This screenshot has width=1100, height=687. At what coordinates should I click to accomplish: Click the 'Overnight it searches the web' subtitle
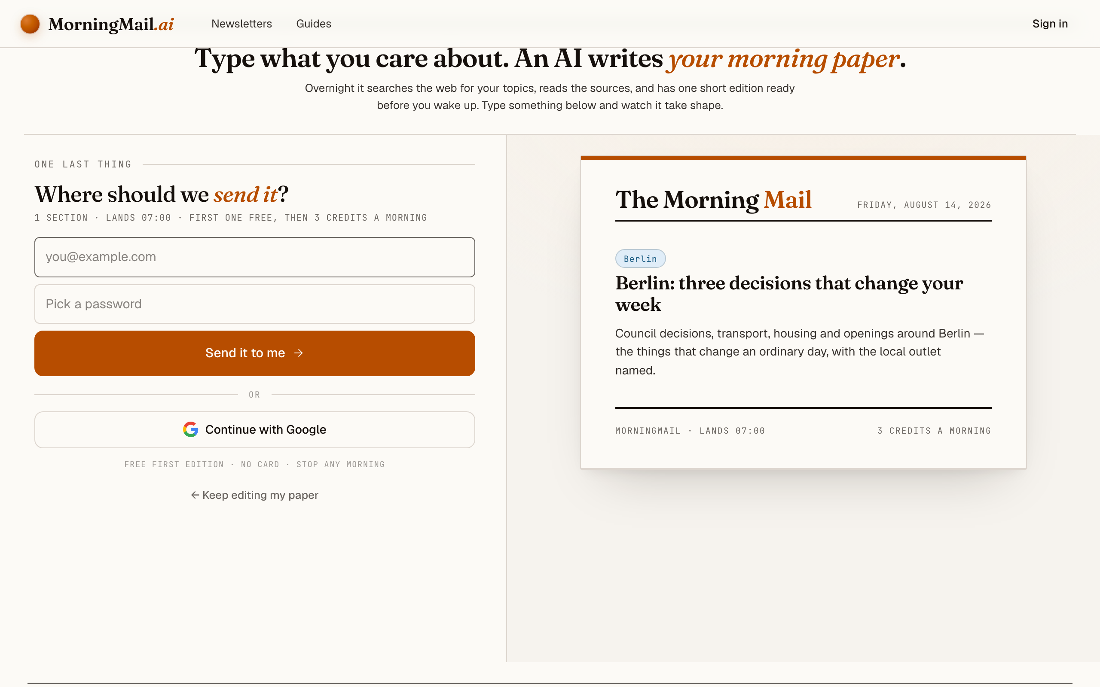[x=550, y=97]
